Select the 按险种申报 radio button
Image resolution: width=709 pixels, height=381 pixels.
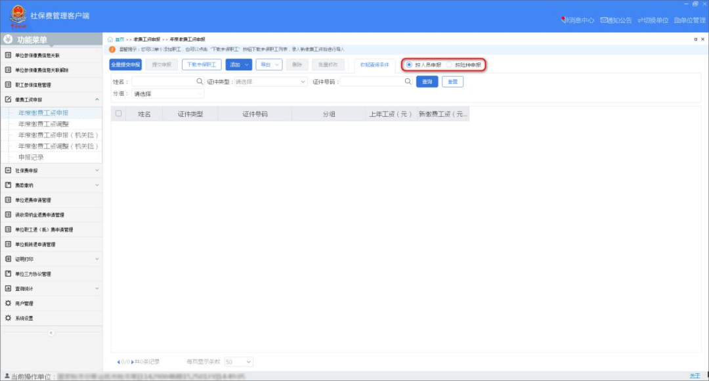click(x=450, y=65)
